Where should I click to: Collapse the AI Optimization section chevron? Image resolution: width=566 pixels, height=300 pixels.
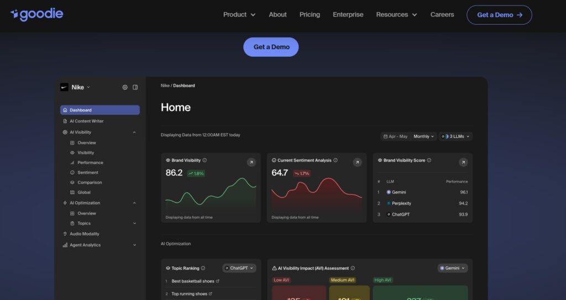134,203
